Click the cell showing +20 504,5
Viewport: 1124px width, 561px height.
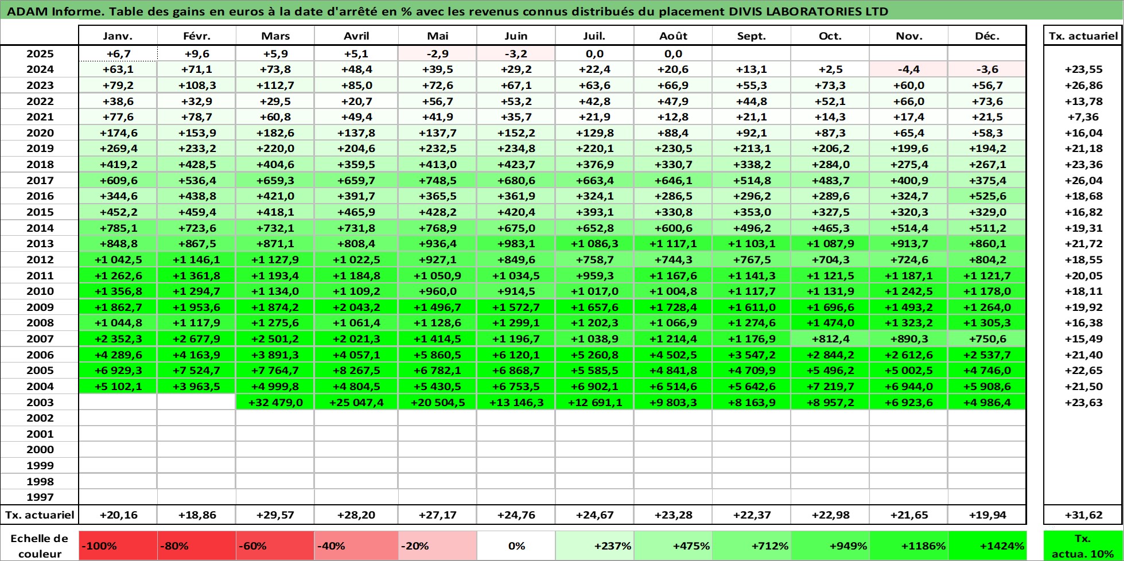tap(437, 402)
